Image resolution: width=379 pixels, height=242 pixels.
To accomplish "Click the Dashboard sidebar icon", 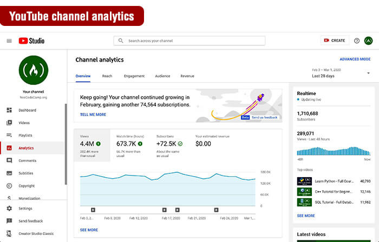I will (x=9, y=110).
